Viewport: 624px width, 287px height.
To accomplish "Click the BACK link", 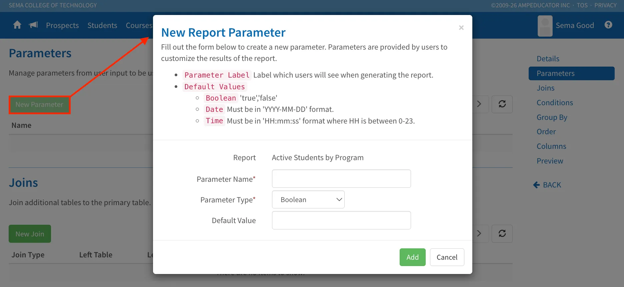I will (547, 185).
